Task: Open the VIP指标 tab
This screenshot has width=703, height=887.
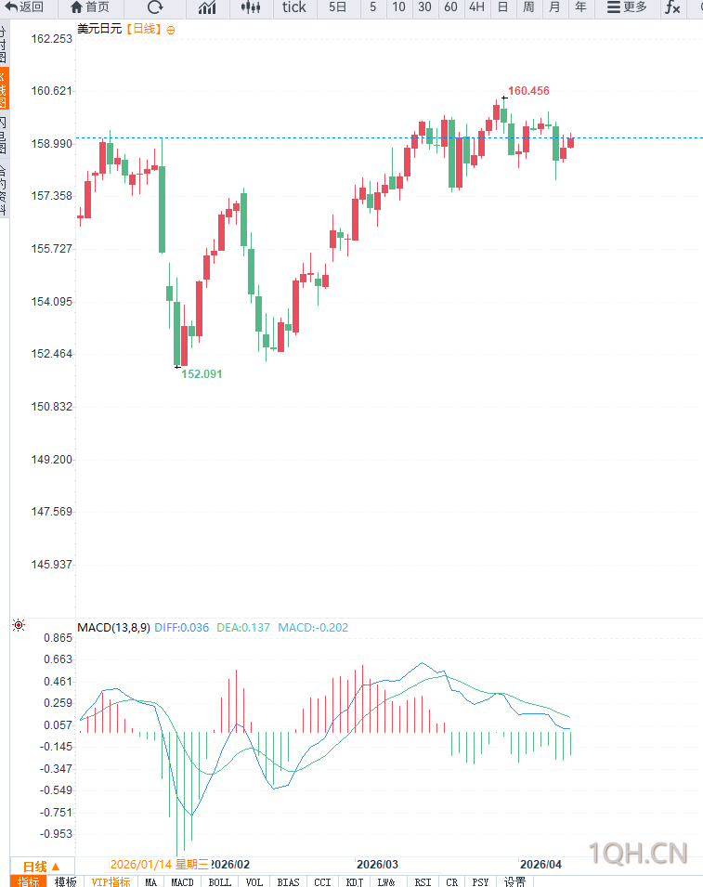Action: 111,881
